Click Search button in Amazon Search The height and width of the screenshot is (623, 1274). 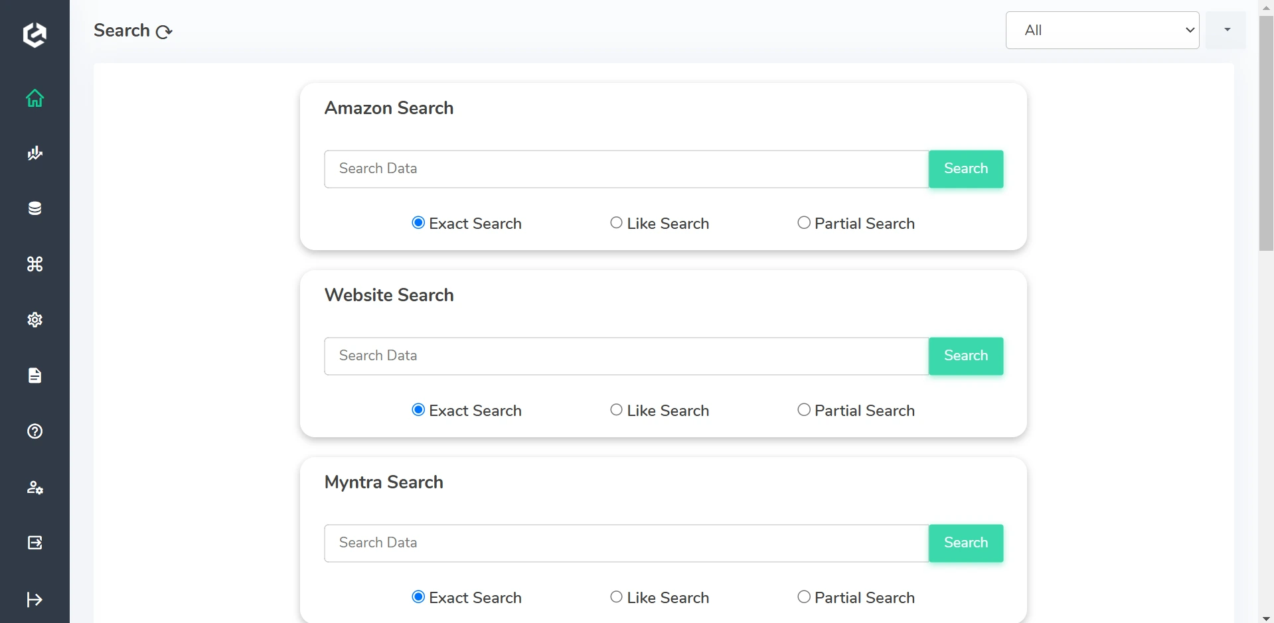click(x=966, y=169)
